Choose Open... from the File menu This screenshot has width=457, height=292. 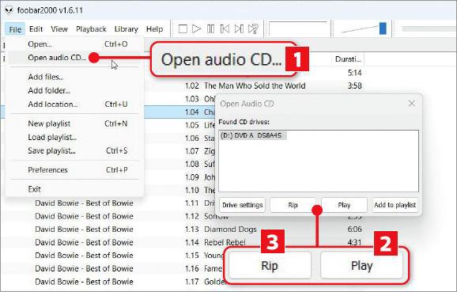74,44
